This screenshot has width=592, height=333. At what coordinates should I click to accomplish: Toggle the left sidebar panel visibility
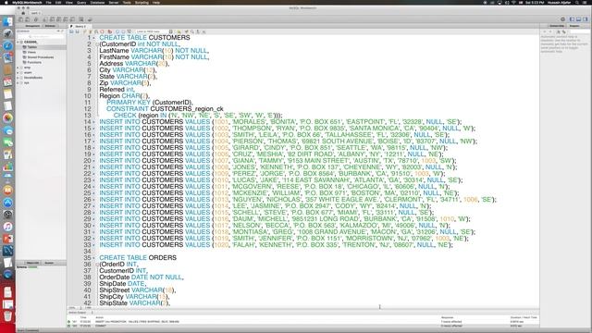click(572, 19)
